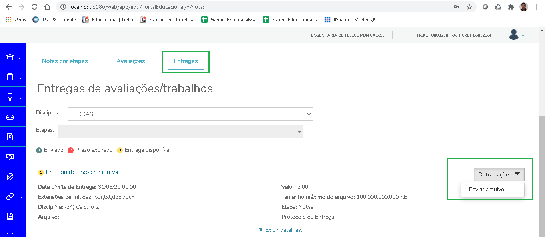Open the graduation cap sidebar menu
This screenshot has width=545, height=237.
pyautogui.click(x=10, y=57)
